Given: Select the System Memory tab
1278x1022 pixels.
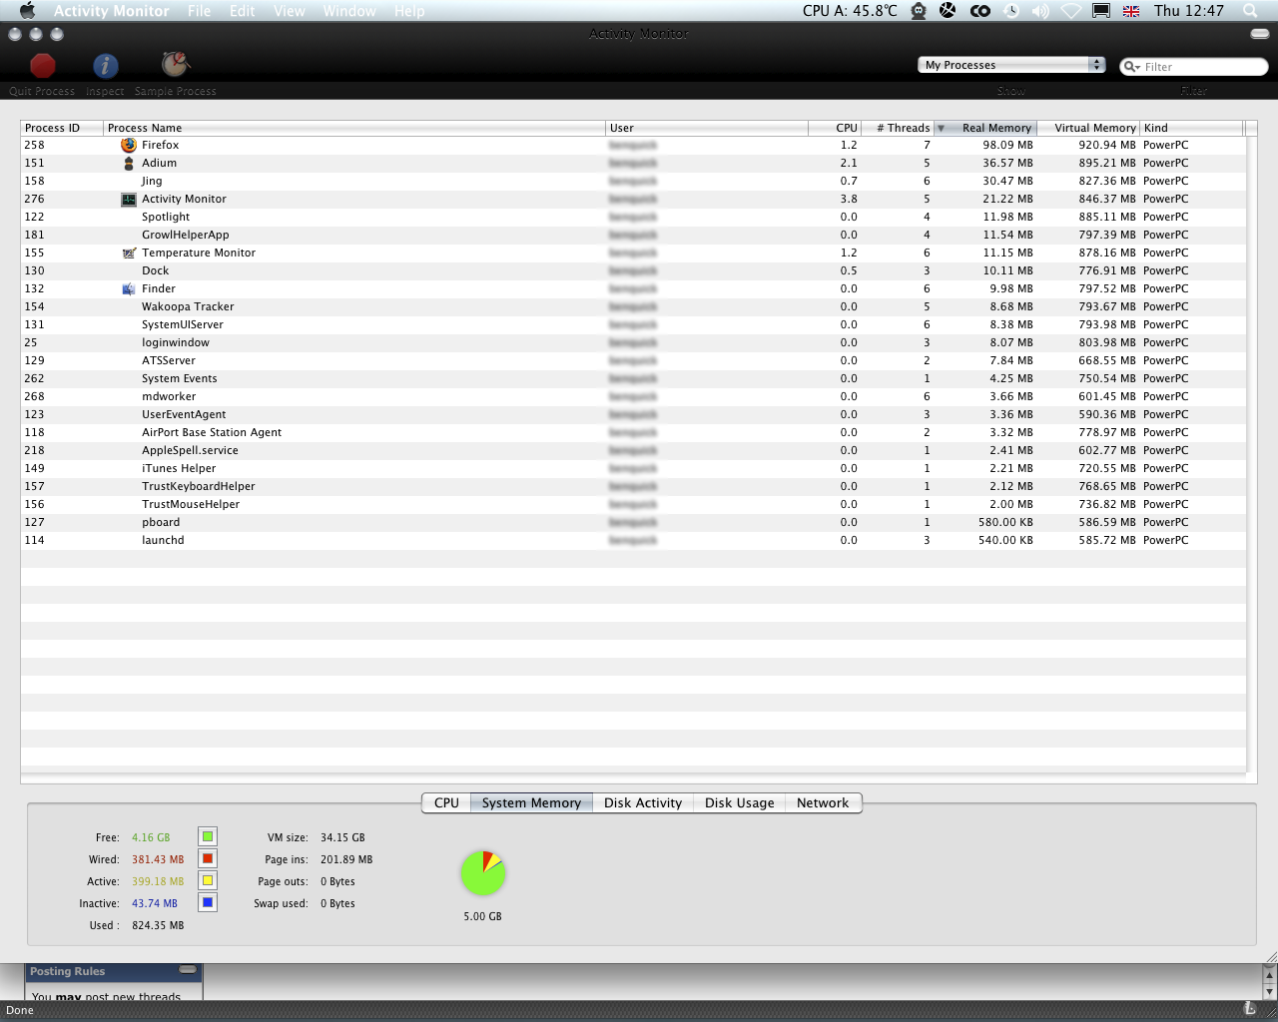Looking at the screenshot, I should click(x=531, y=802).
